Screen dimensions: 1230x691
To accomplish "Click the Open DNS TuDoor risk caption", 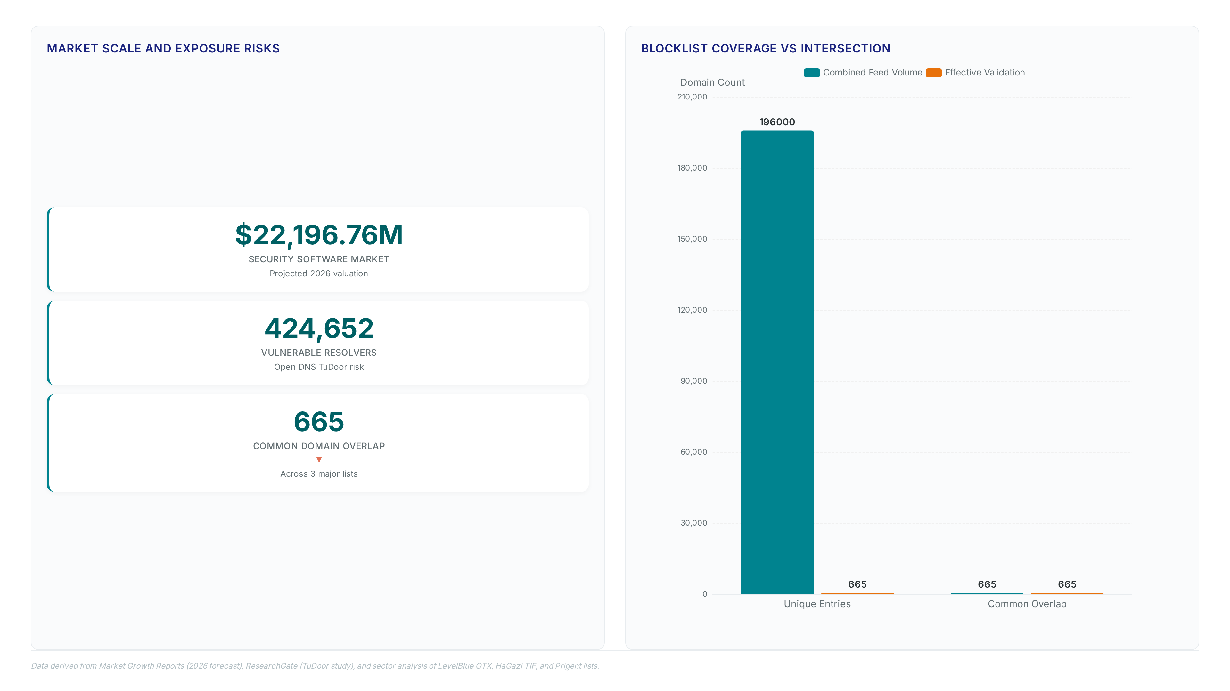I will tap(319, 367).
